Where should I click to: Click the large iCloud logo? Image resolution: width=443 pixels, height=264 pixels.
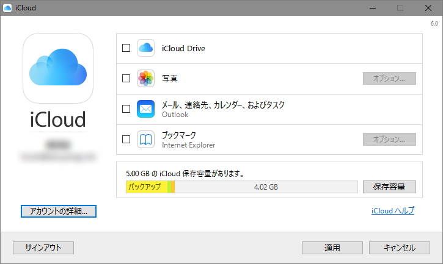click(58, 67)
